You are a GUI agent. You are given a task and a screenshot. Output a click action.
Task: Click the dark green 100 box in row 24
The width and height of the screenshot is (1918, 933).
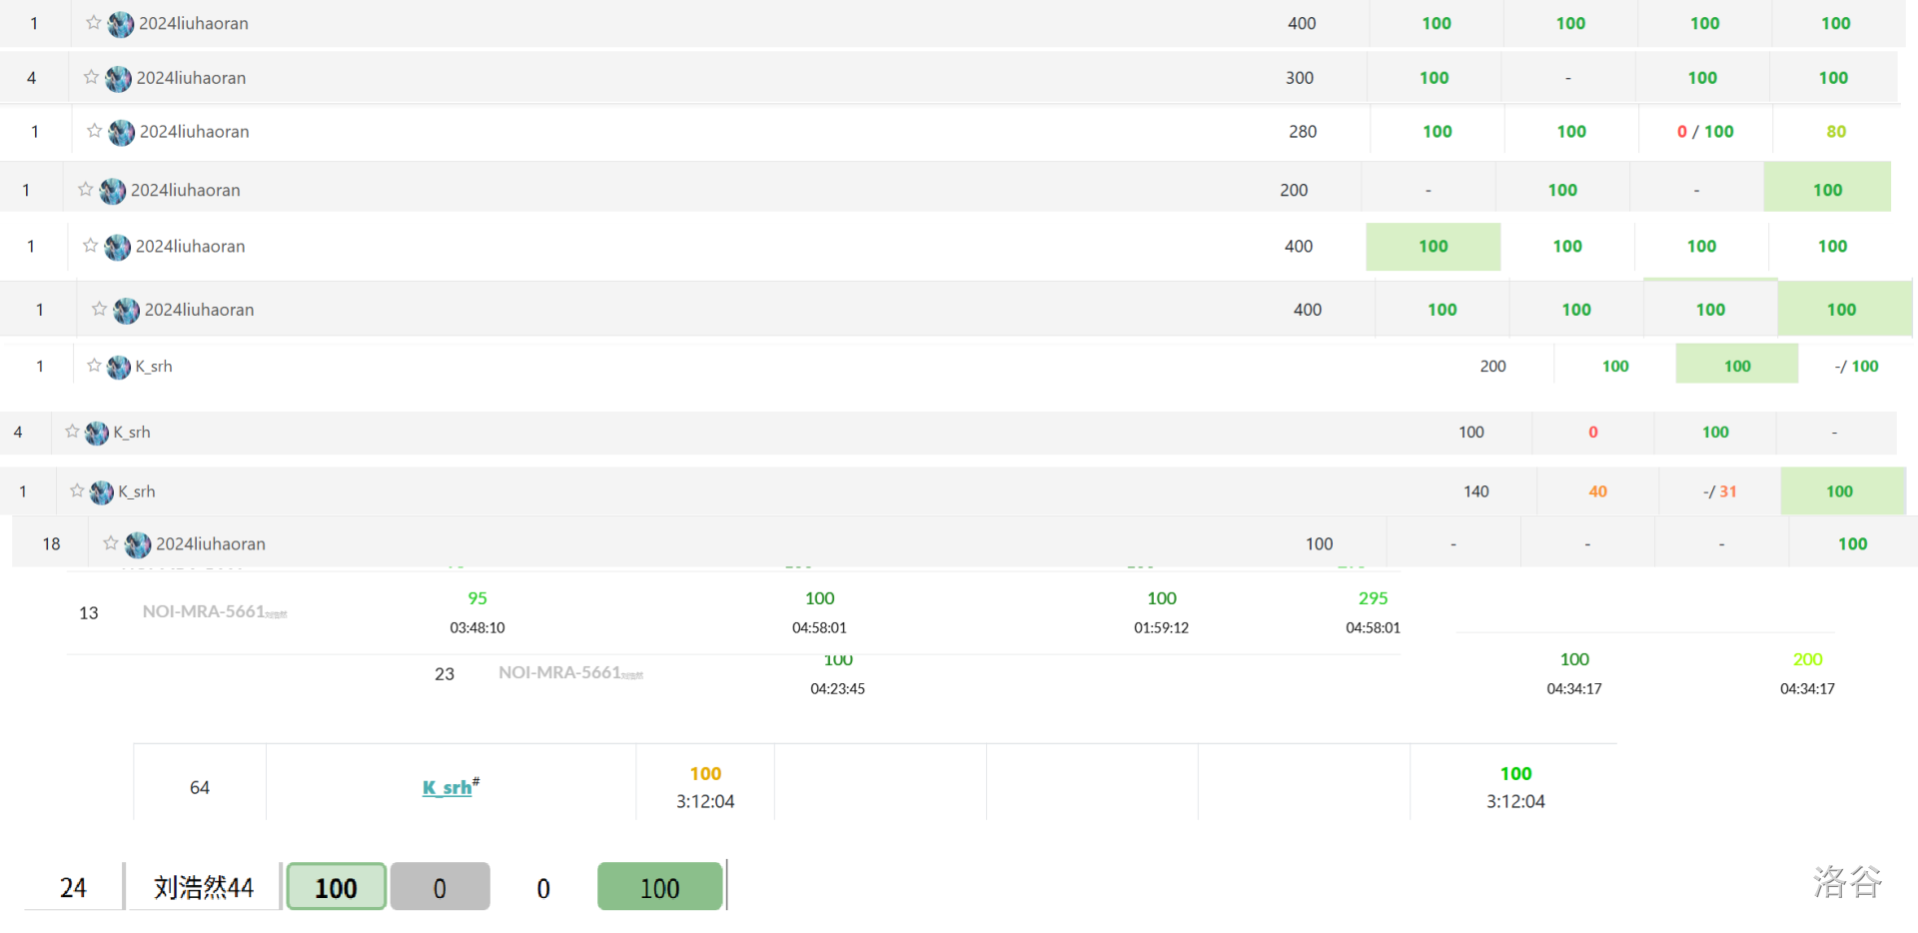click(659, 887)
